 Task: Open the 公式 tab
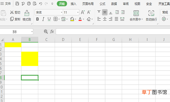(x=103, y=4)
